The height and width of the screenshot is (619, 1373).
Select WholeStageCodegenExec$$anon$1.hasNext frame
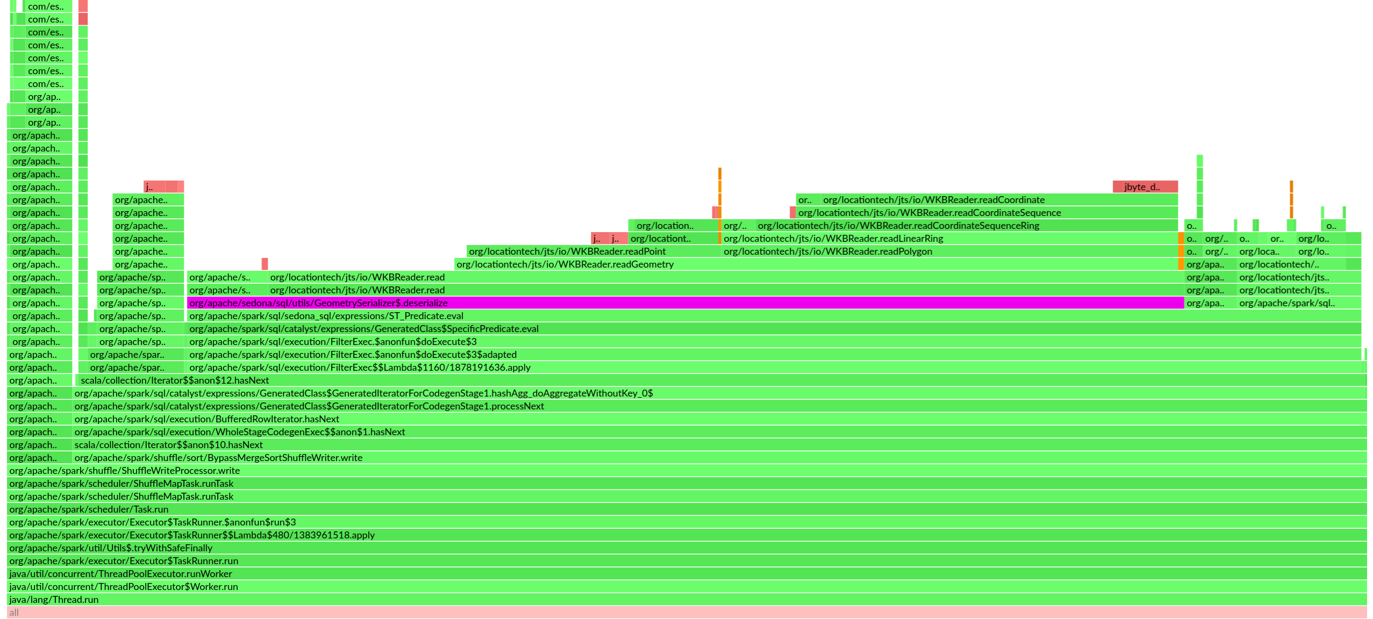719,432
